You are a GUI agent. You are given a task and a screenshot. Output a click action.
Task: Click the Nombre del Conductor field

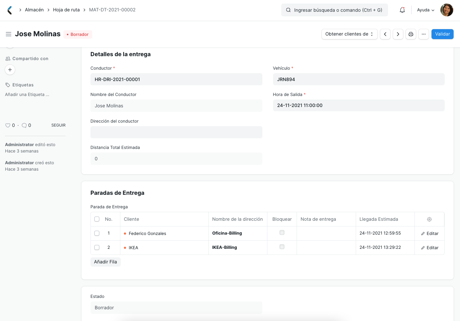tap(176, 106)
